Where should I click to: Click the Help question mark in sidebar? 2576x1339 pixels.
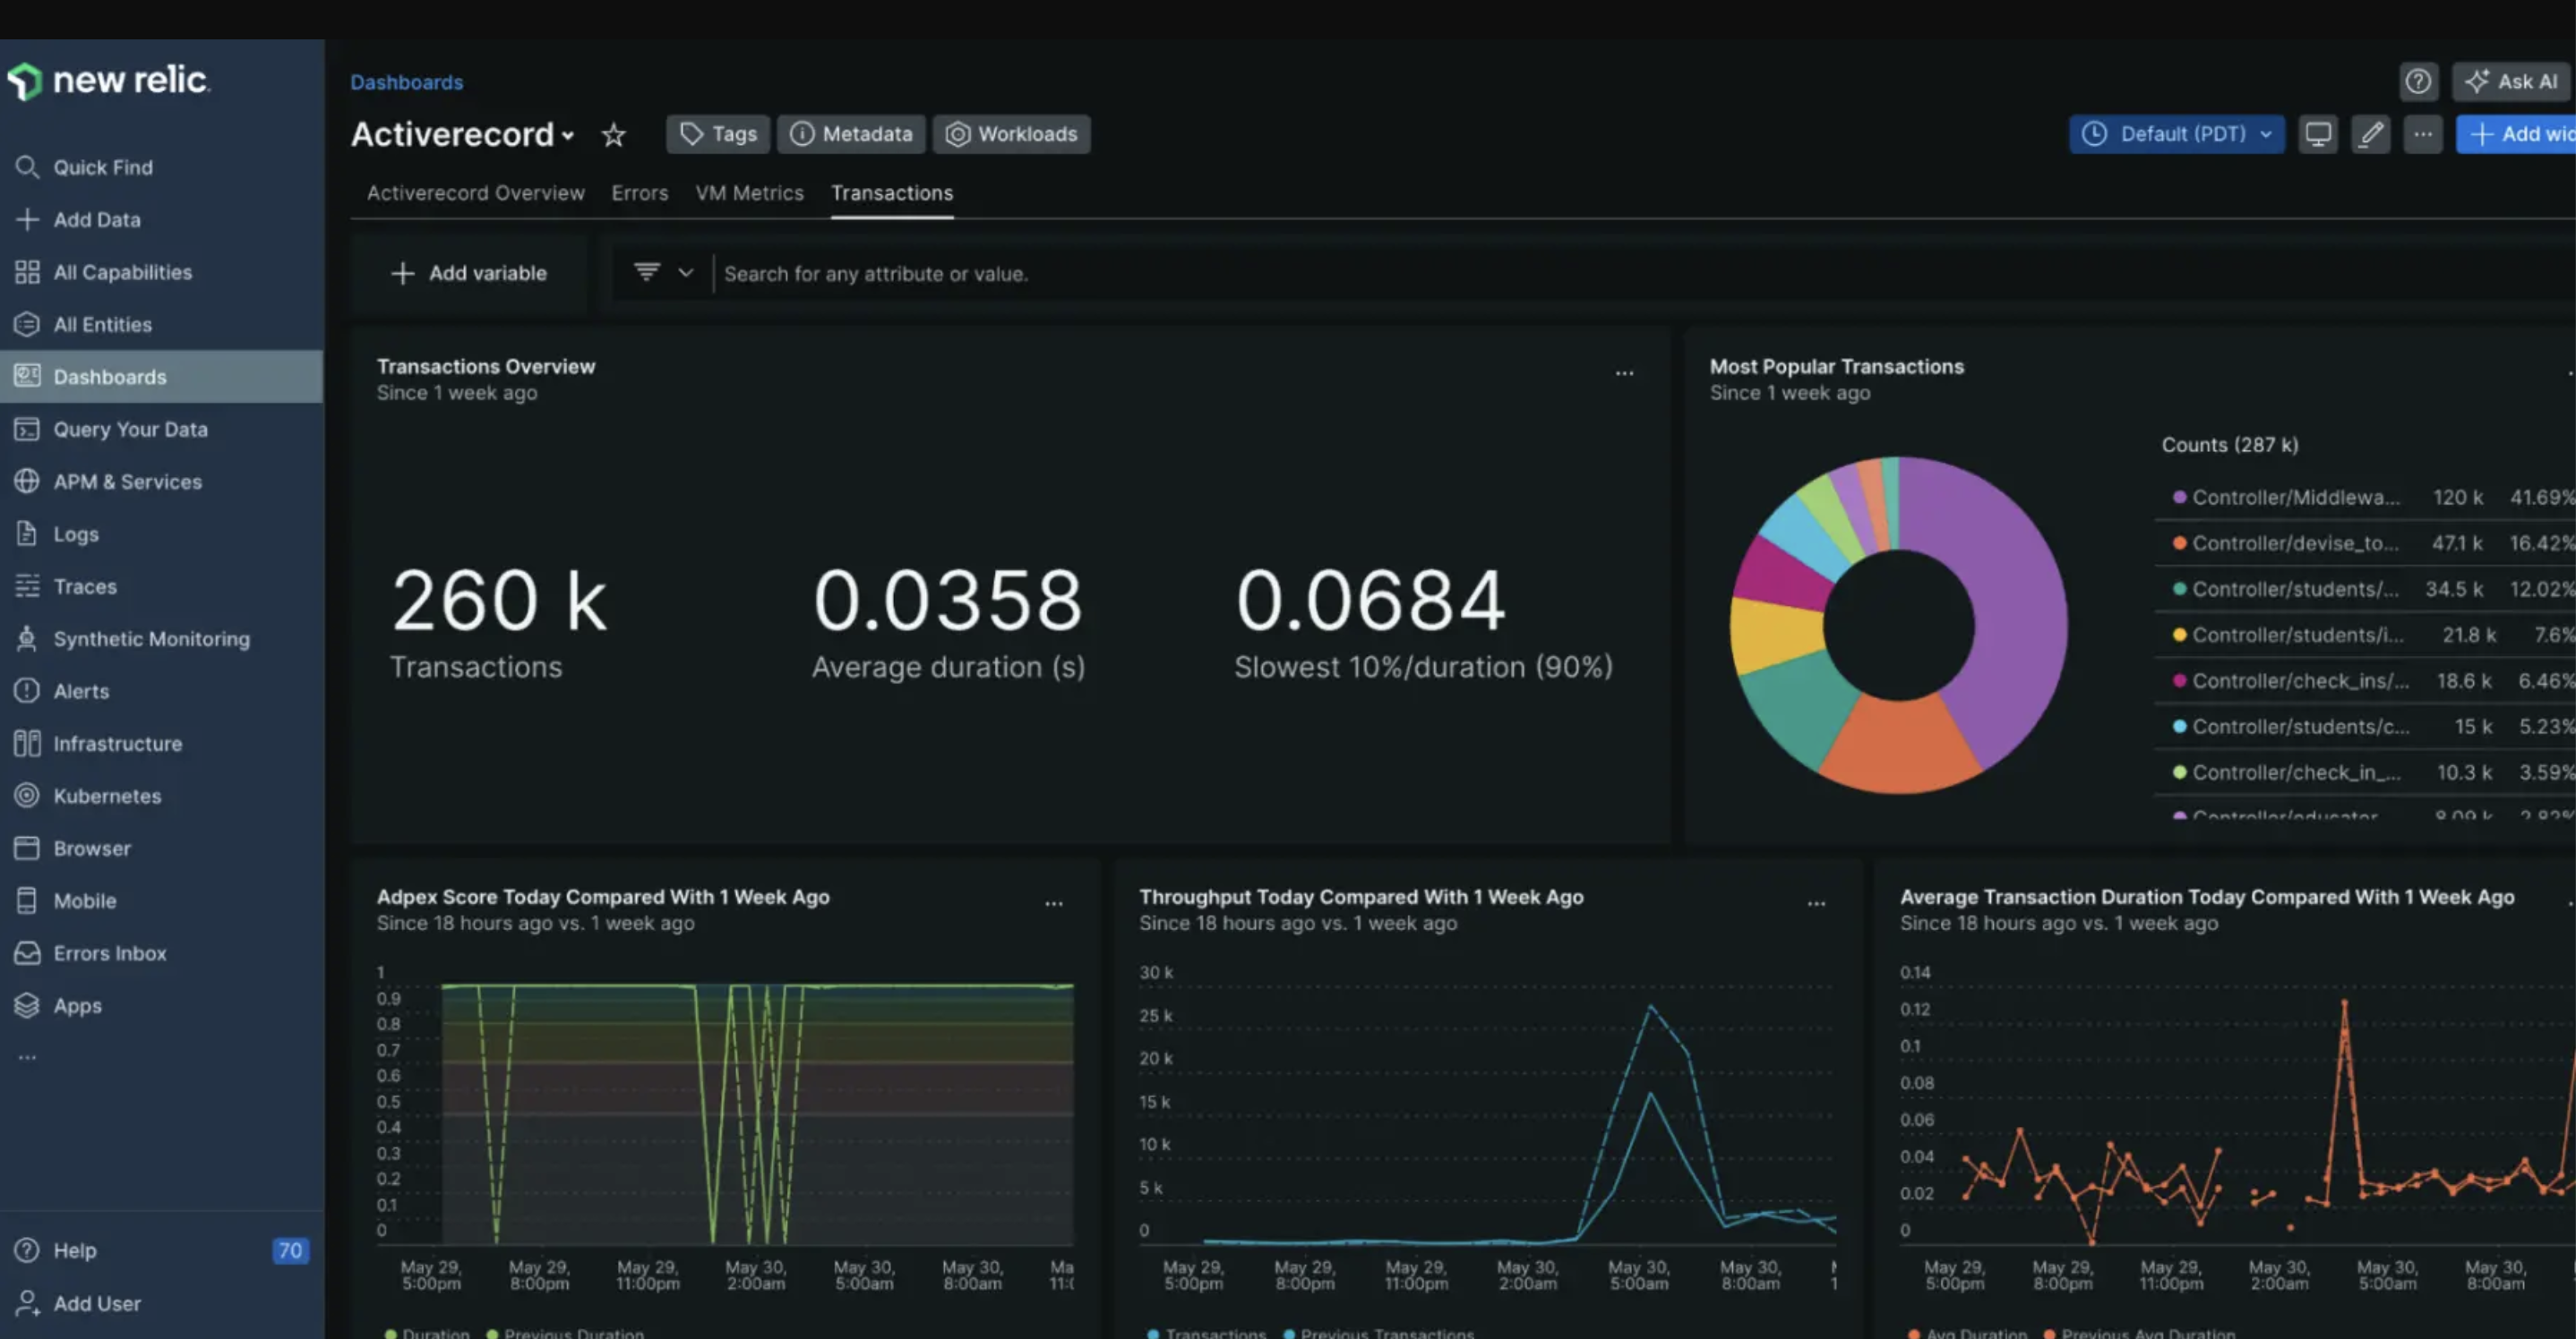point(27,1250)
